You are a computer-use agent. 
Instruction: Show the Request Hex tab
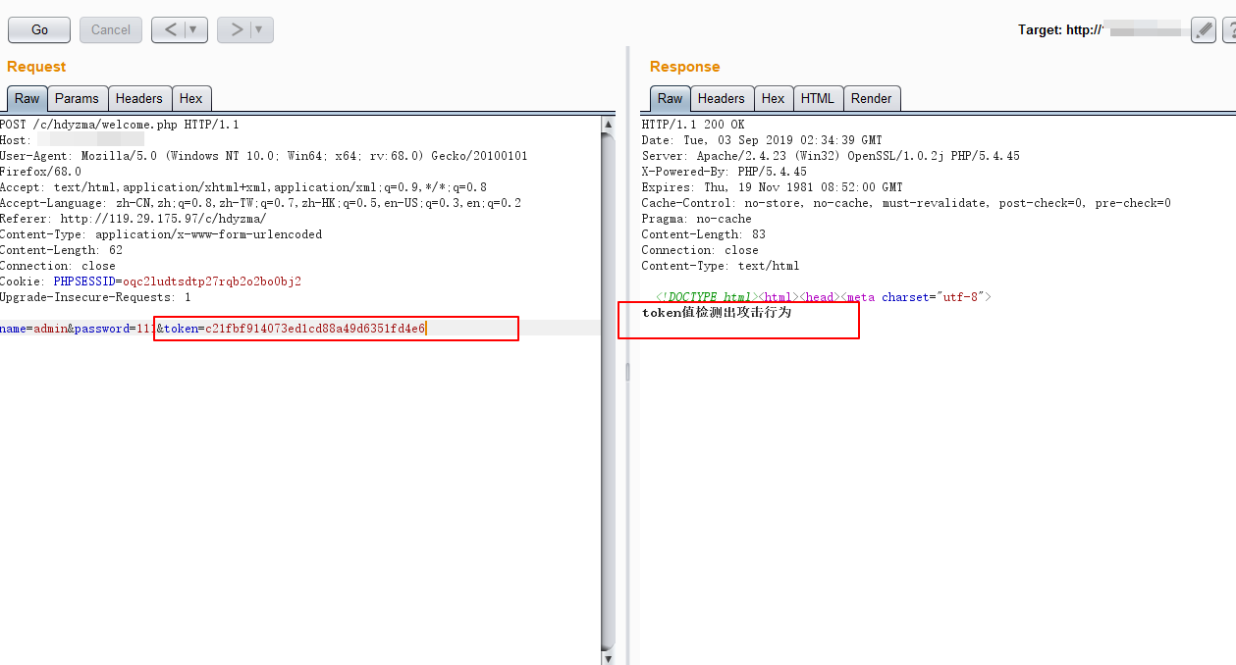190,98
